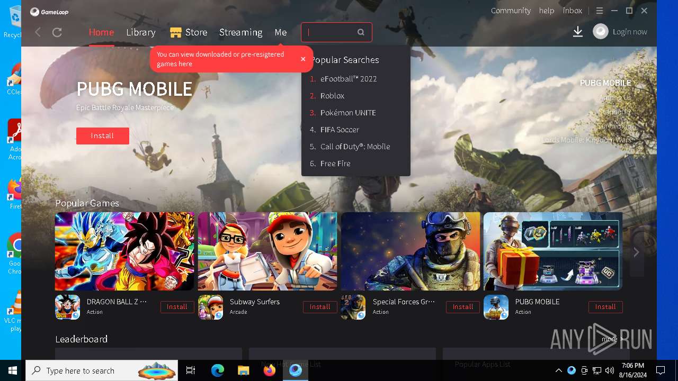Select Among Us in banner list
This screenshot has height=381, width=678.
click(x=615, y=98)
